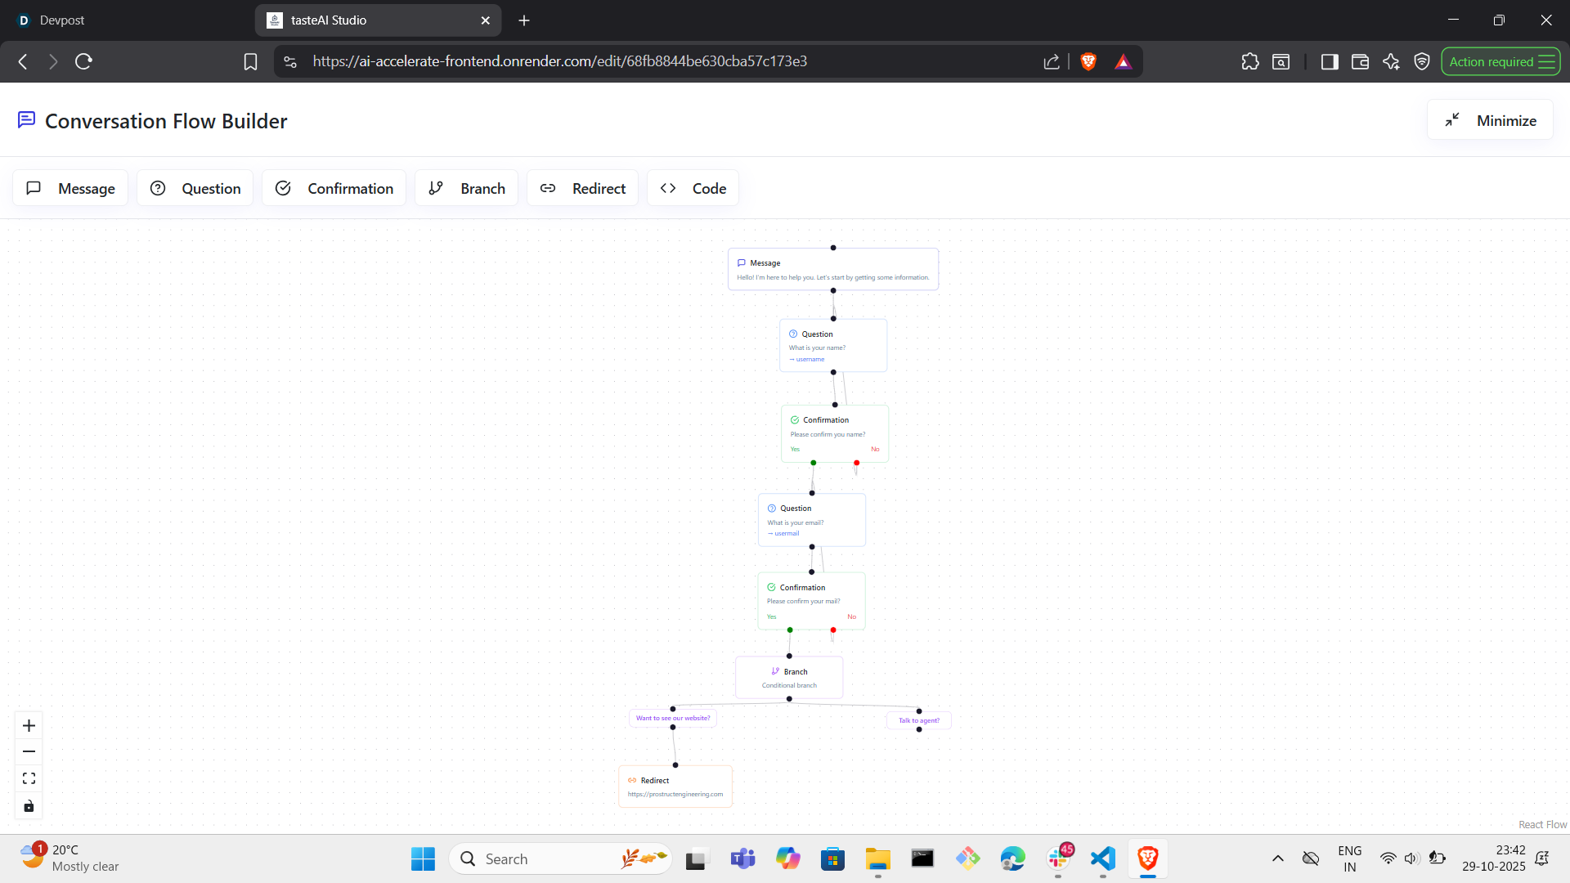Click the Confirmation node toolbar button
Viewport: 1570px width, 883px height.
coord(334,188)
